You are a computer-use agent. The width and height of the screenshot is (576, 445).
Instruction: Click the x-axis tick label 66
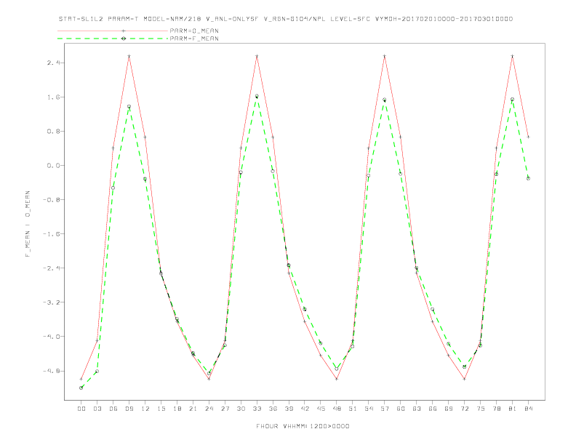coord(433,409)
